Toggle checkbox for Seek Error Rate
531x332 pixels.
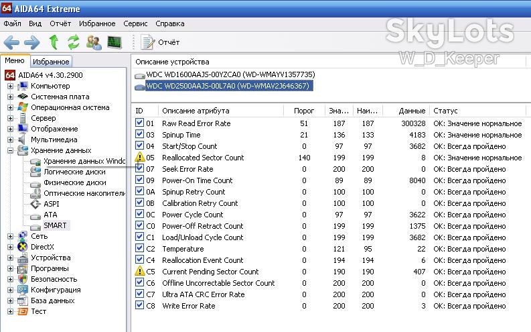point(139,168)
